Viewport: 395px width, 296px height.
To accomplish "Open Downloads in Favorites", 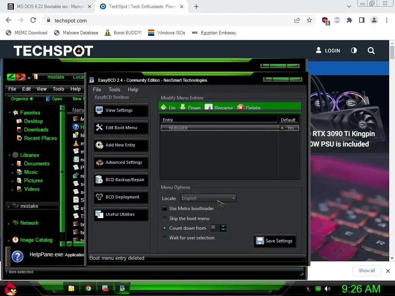I will (x=36, y=129).
